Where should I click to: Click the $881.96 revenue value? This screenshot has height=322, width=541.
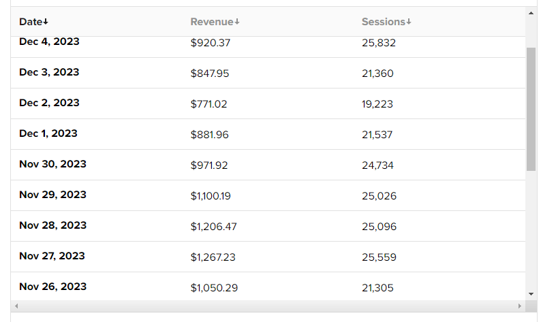[209, 135]
